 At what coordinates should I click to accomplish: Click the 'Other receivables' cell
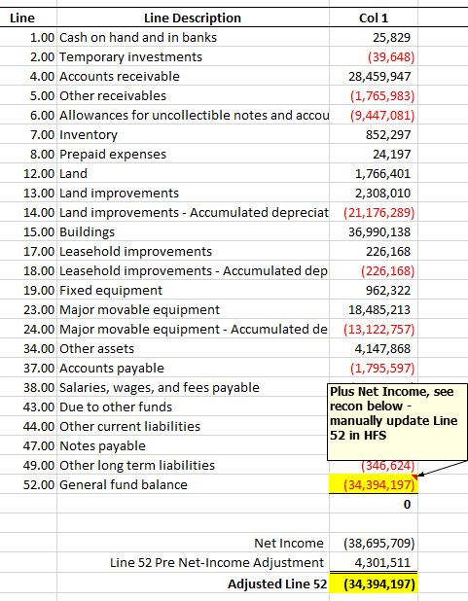(x=193, y=95)
